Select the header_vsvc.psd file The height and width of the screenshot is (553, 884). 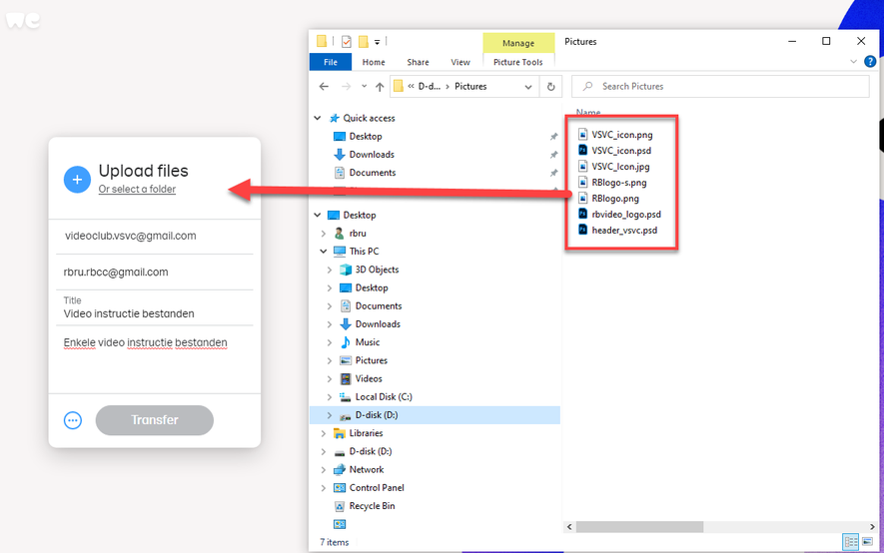[618, 230]
